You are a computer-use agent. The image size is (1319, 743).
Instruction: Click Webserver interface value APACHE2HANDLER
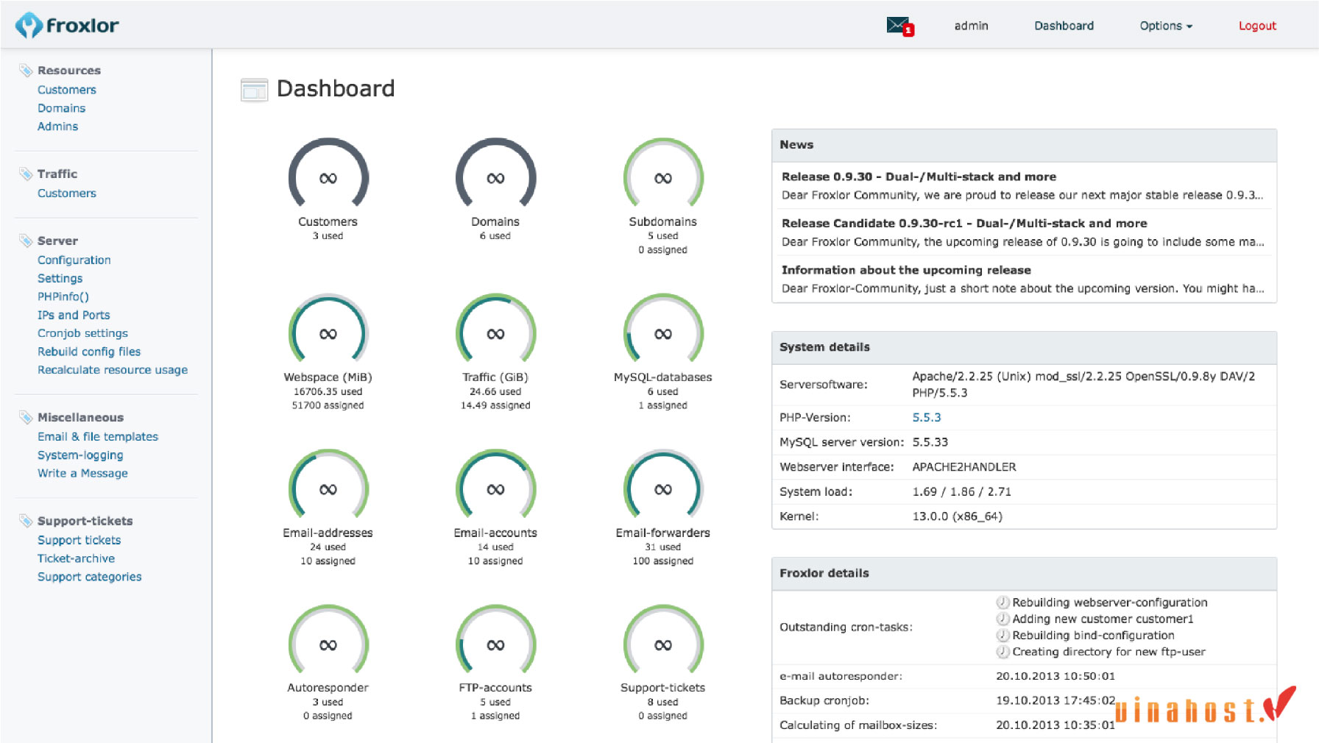coord(964,467)
